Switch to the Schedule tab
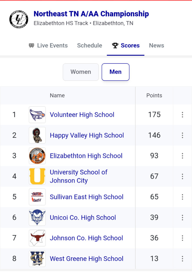 (x=90, y=45)
